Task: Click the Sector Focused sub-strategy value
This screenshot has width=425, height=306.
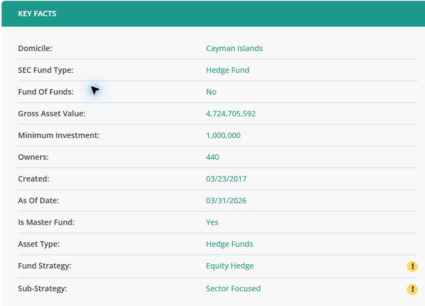Action: coord(233,289)
